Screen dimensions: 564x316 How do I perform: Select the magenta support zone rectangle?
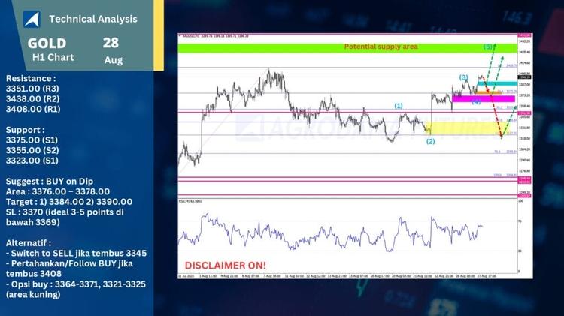pos(483,98)
